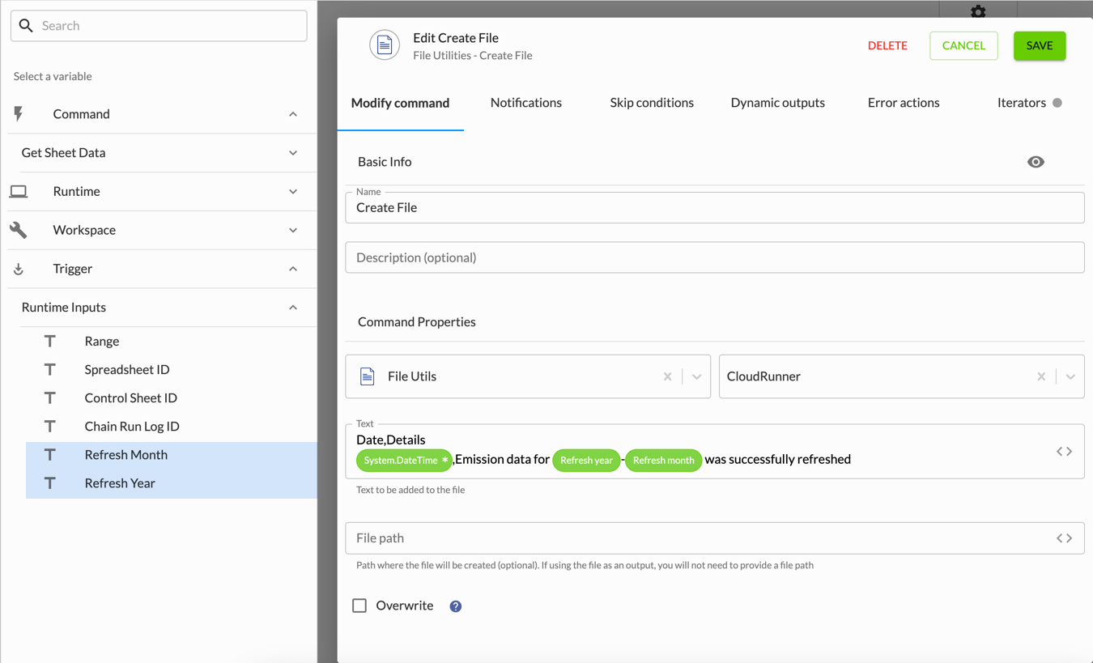Switch to the Notifications tab

[526, 103]
